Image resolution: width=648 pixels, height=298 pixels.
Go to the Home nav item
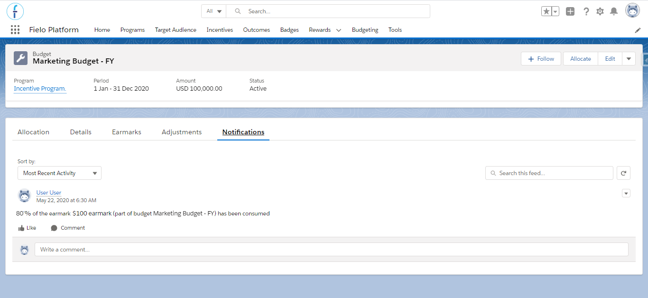coord(102,30)
